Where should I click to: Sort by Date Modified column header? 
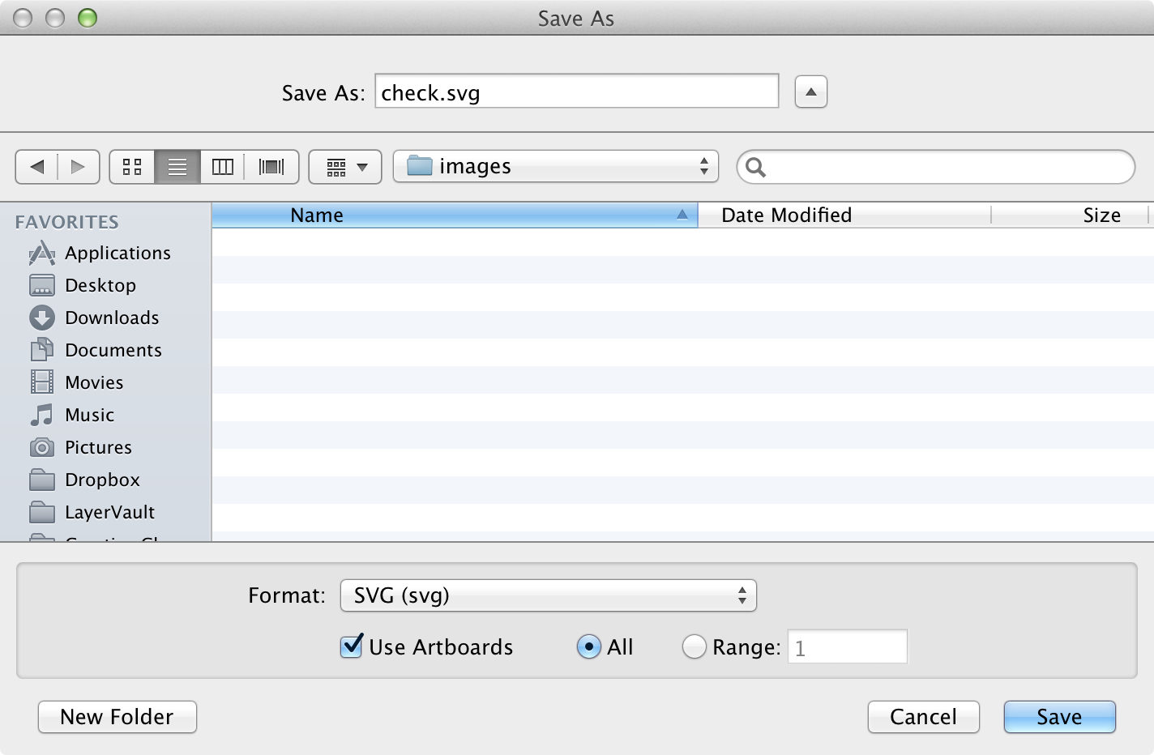click(x=844, y=215)
